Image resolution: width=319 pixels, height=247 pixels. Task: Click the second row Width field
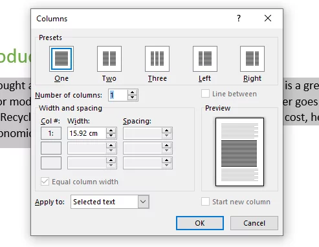point(87,148)
